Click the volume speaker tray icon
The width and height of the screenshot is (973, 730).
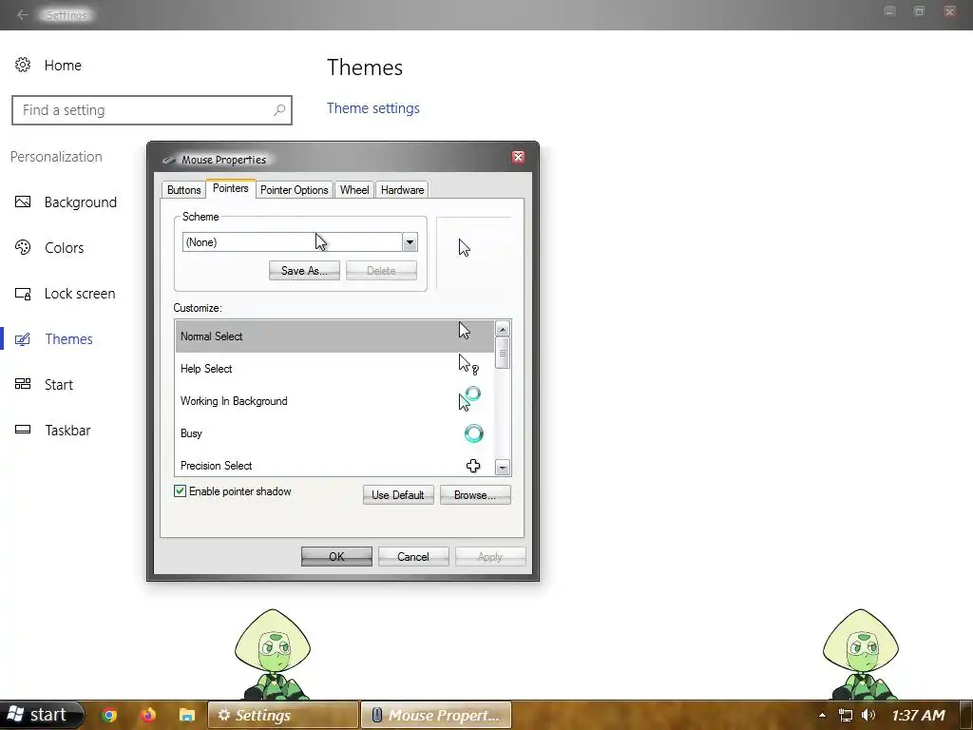tap(868, 715)
